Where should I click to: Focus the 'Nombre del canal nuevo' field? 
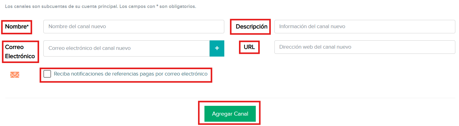134,27
